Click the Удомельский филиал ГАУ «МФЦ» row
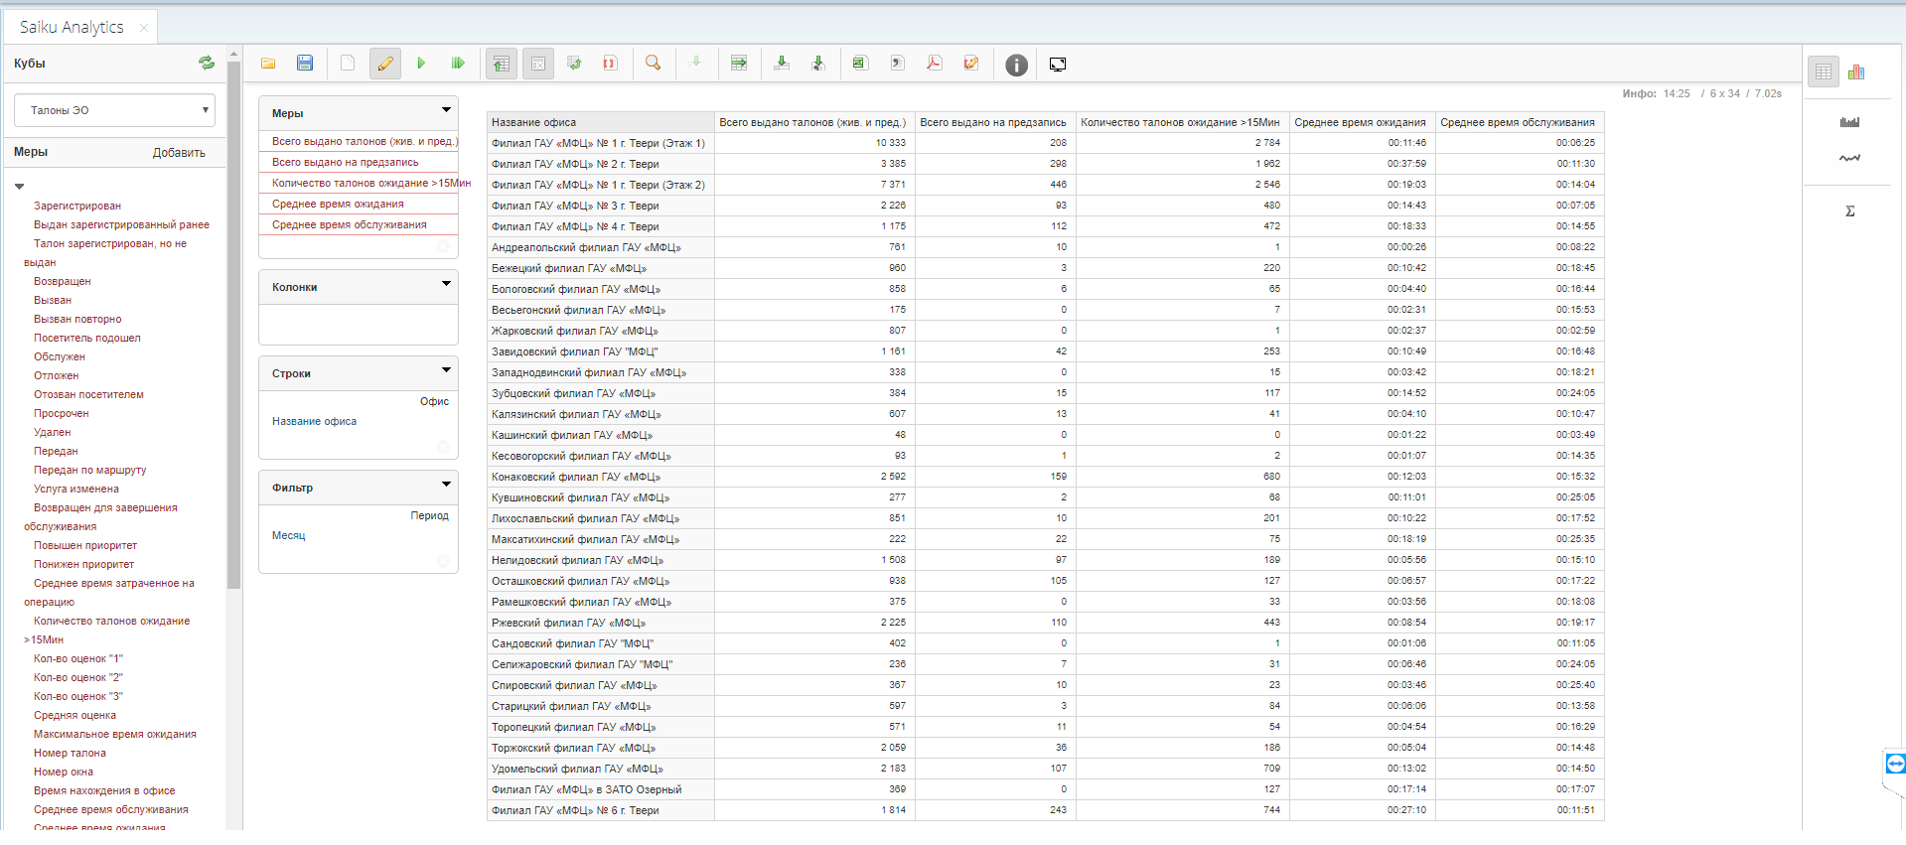The height and width of the screenshot is (845, 1906). (601, 769)
